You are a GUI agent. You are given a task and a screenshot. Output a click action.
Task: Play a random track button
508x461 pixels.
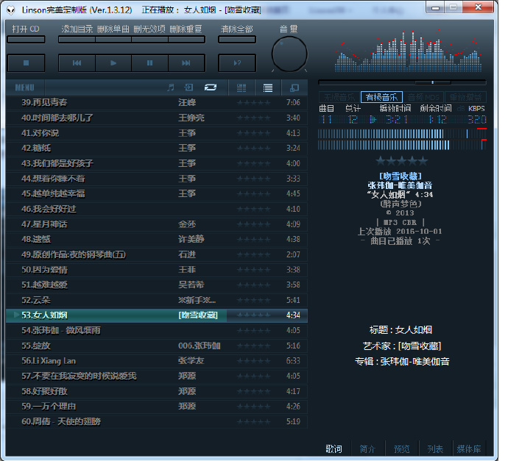click(237, 62)
